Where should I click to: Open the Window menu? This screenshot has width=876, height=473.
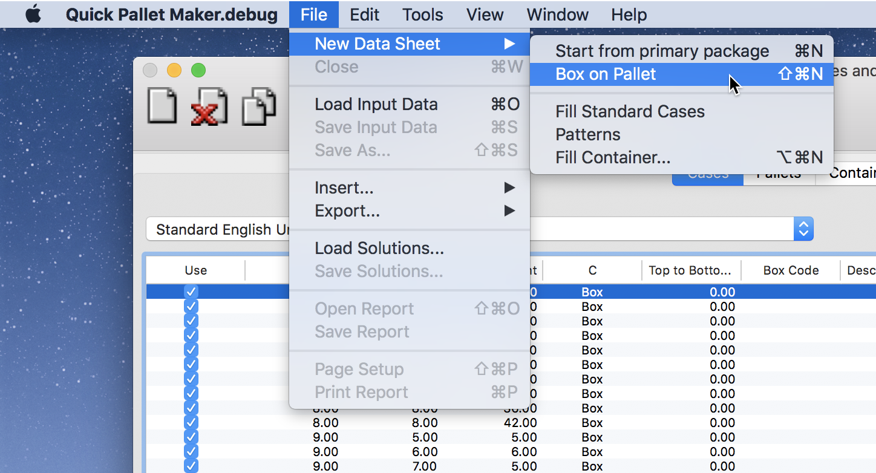pyautogui.click(x=557, y=15)
